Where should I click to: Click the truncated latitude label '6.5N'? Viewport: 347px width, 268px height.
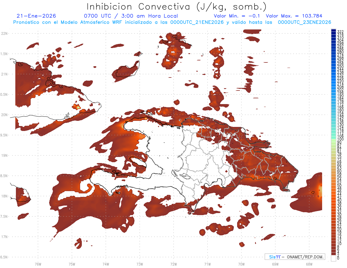(x=4, y=257)
